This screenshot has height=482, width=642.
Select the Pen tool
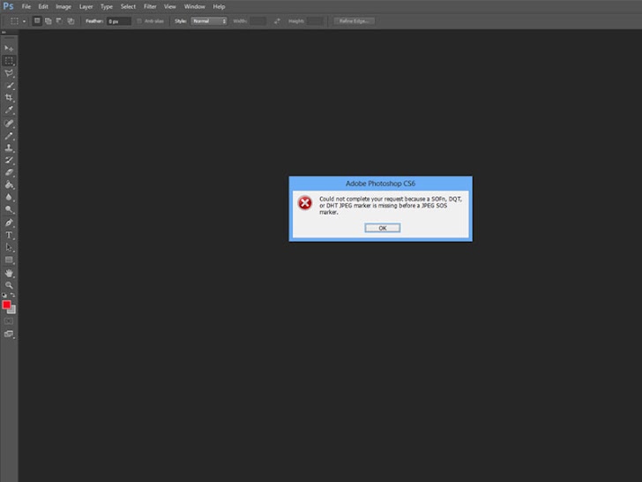click(9, 222)
